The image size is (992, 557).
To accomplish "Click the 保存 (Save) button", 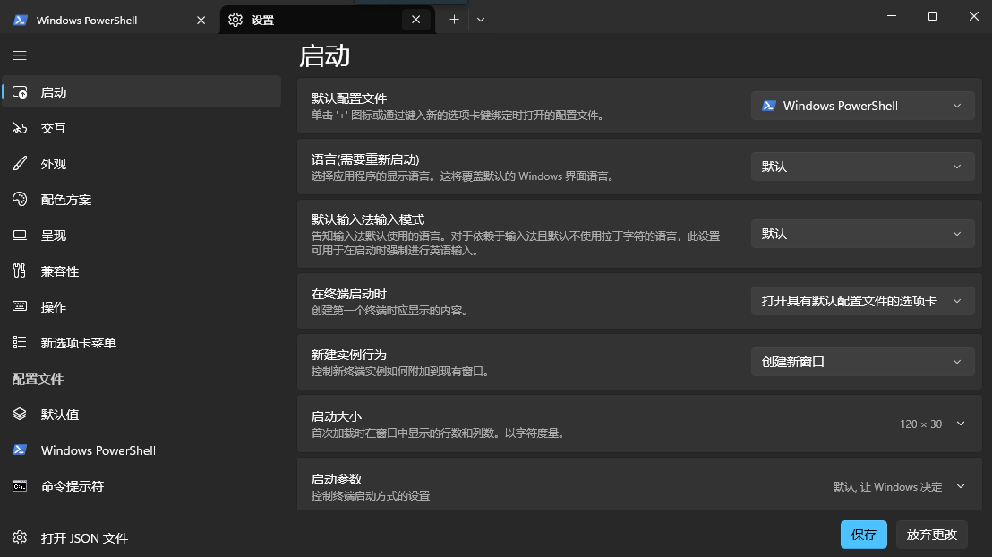I will pyautogui.click(x=863, y=535).
